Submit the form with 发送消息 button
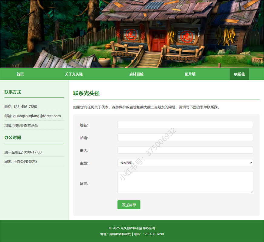Viewport: 264px width, 242px height. point(129,205)
